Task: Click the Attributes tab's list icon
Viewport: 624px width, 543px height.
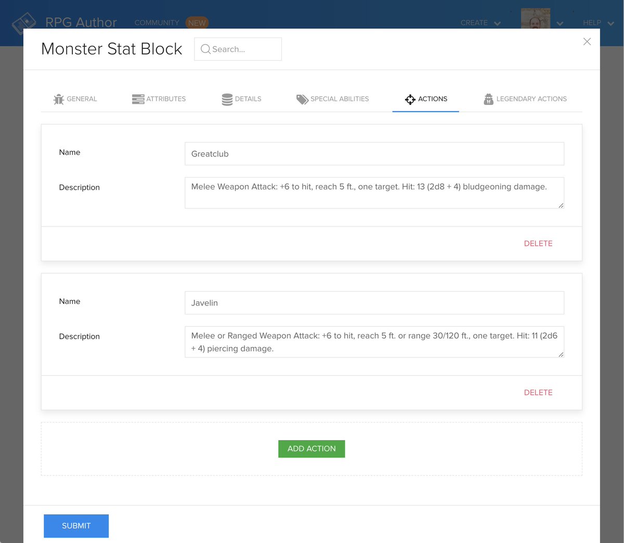Action: tap(138, 99)
